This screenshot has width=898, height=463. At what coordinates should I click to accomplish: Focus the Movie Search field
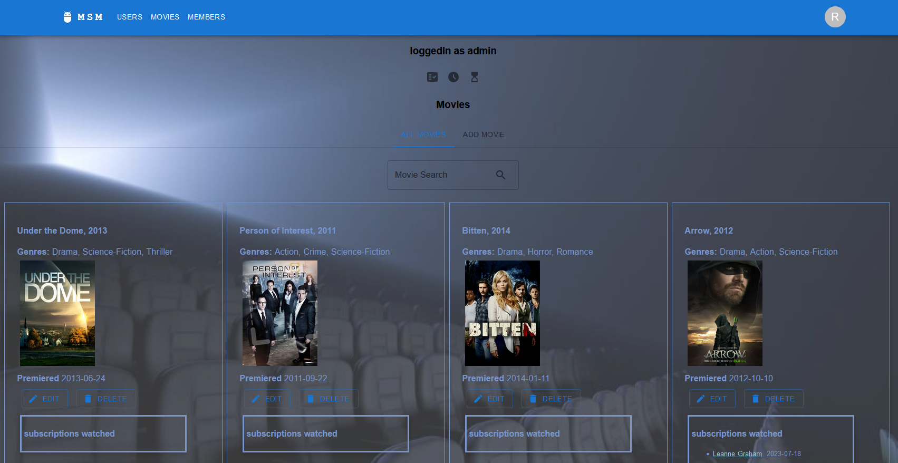click(453, 175)
